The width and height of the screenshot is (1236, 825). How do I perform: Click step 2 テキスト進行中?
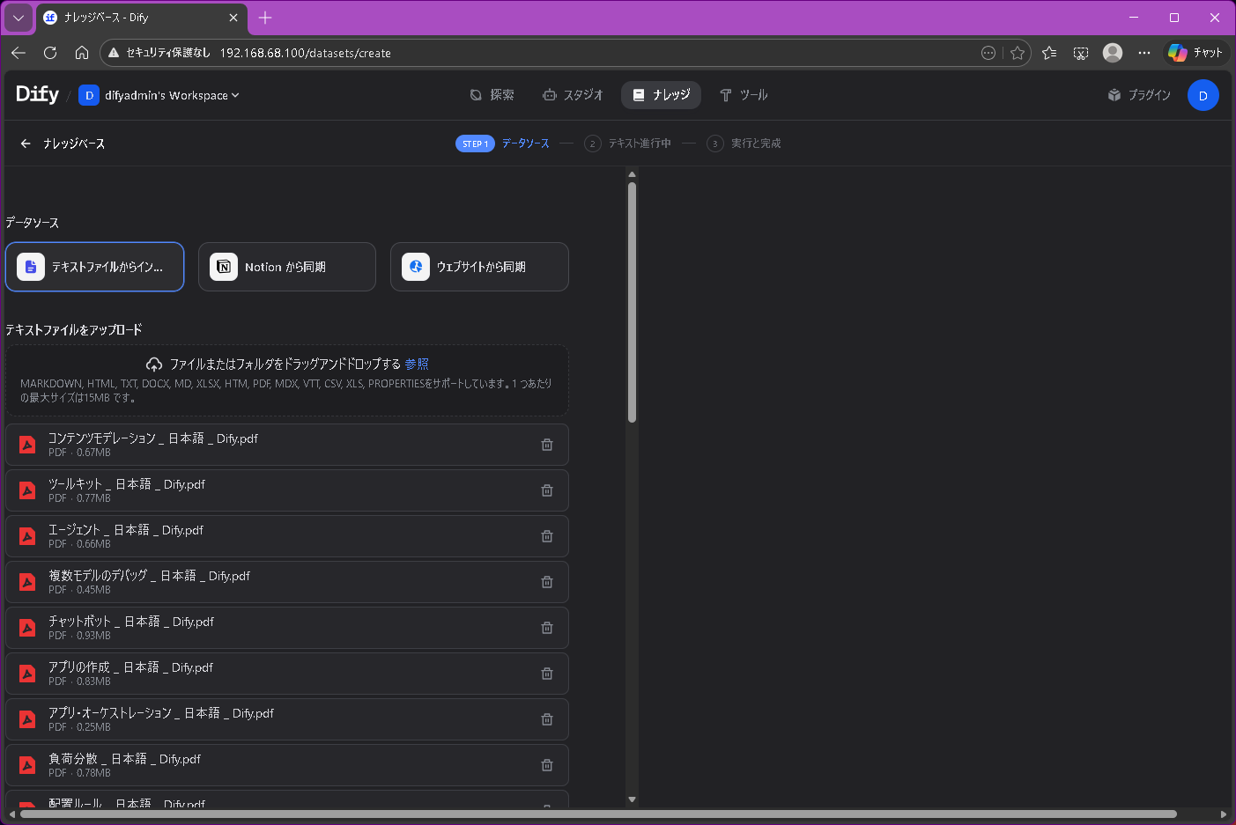(627, 144)
